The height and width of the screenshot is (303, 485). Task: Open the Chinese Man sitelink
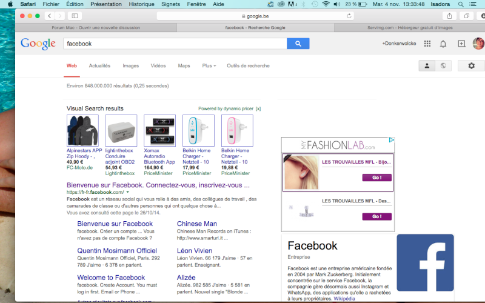point(196,224)
